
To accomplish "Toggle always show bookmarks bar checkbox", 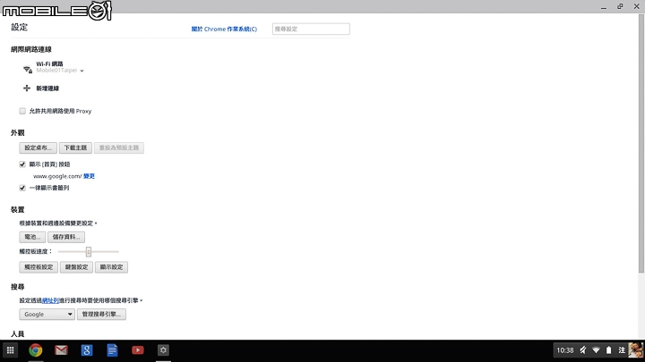I will 22,188.
